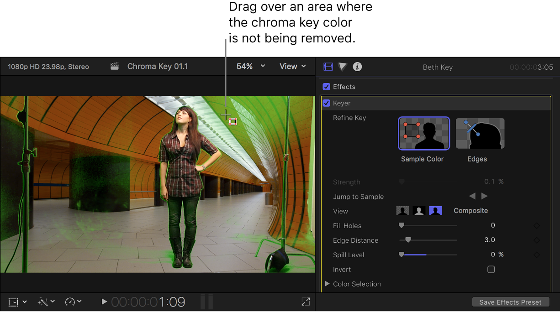Screen dimensions: 560x312
Task: Disable the Effects checkbox
Action: coord(326,87)
